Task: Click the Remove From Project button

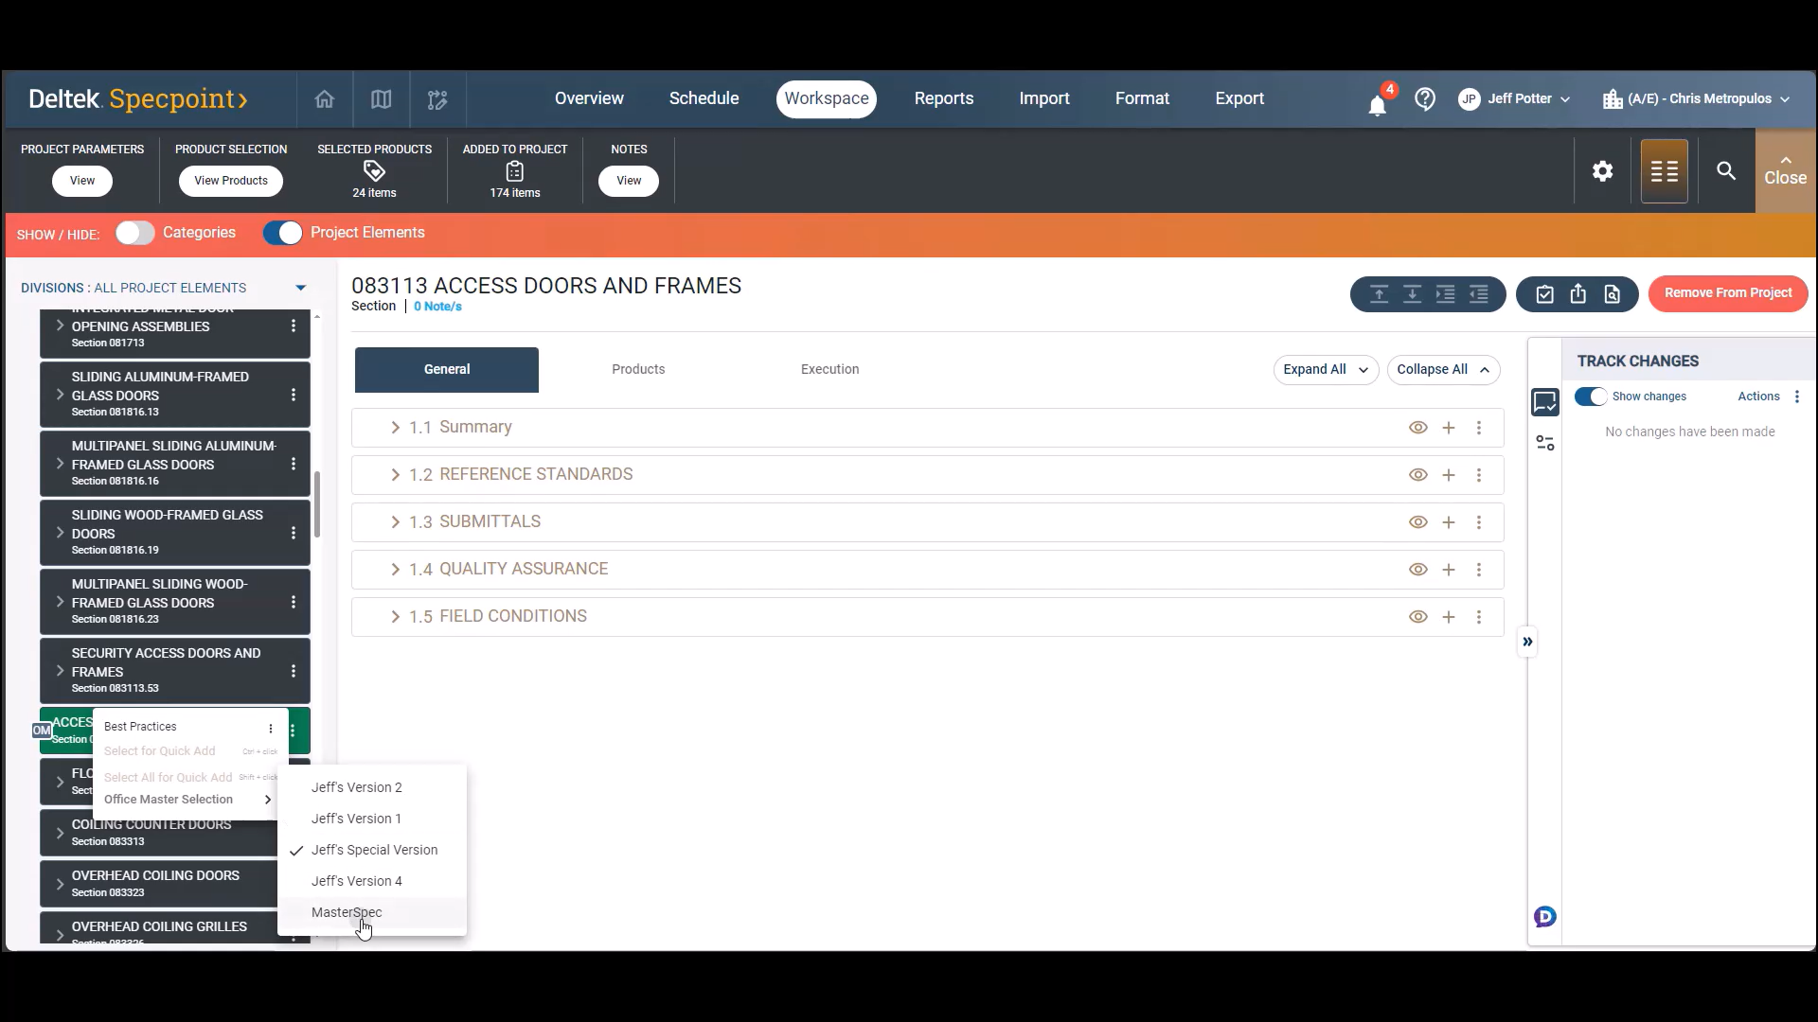Action: pyautogui.click(x=1727, y=293)
